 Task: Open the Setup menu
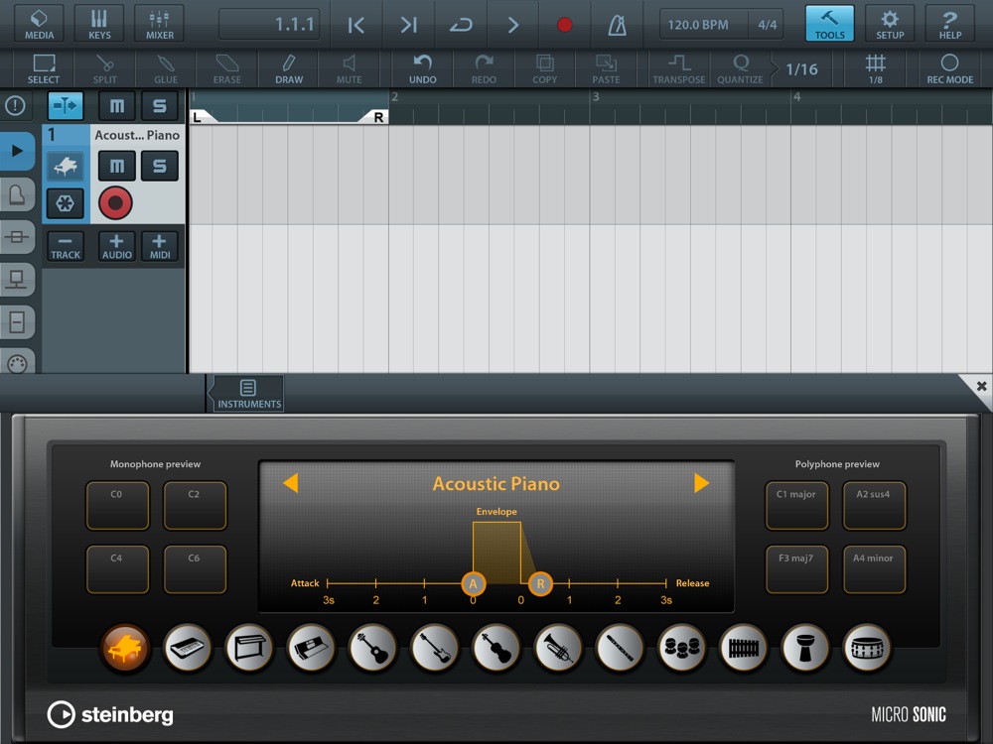pyautogui.click(x=890, y=24)
